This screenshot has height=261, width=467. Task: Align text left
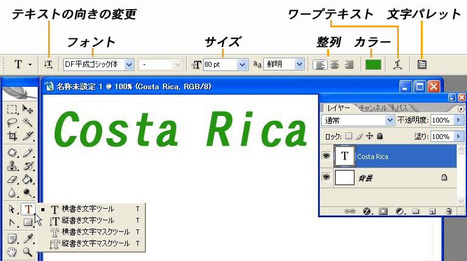[320, 64]
